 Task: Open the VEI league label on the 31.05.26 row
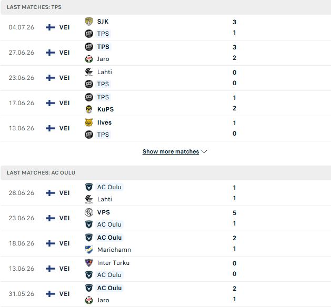pos(64,294)
